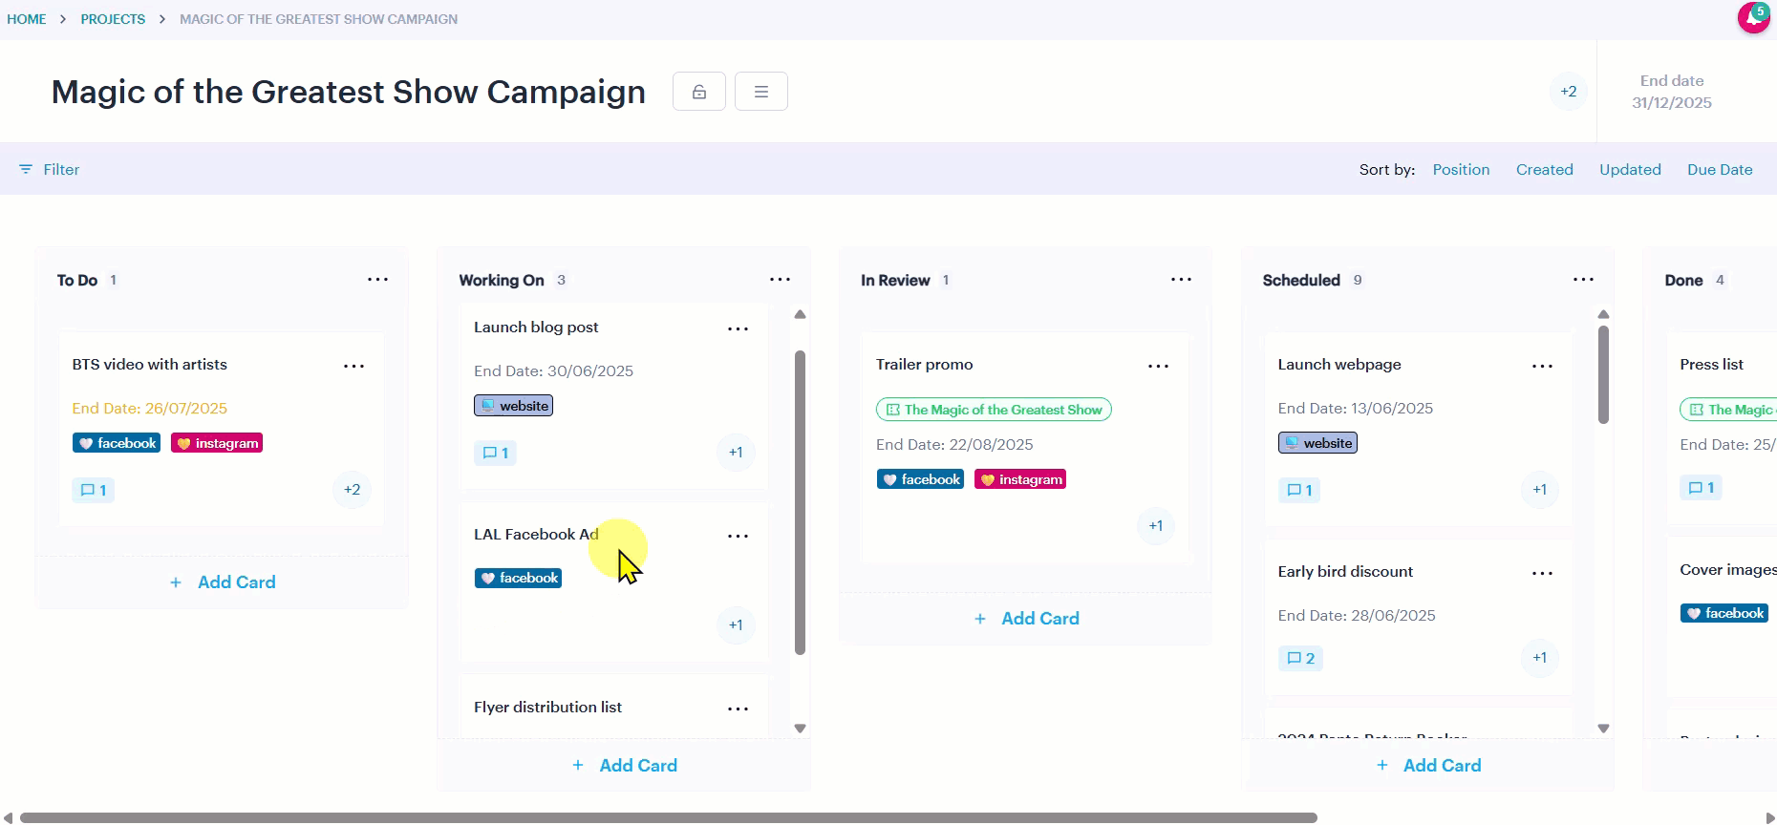This screenshot has width=1777, height=825.
Task: Click the Done column heading
Action: pyautogui.click(x=1683, y=281)
